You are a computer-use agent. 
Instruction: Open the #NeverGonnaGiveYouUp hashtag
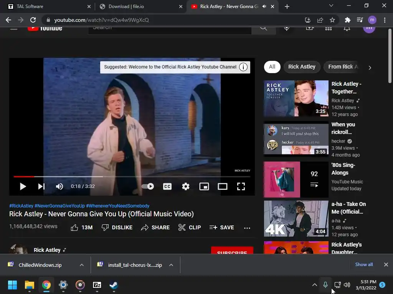click(x=59, y=206)
